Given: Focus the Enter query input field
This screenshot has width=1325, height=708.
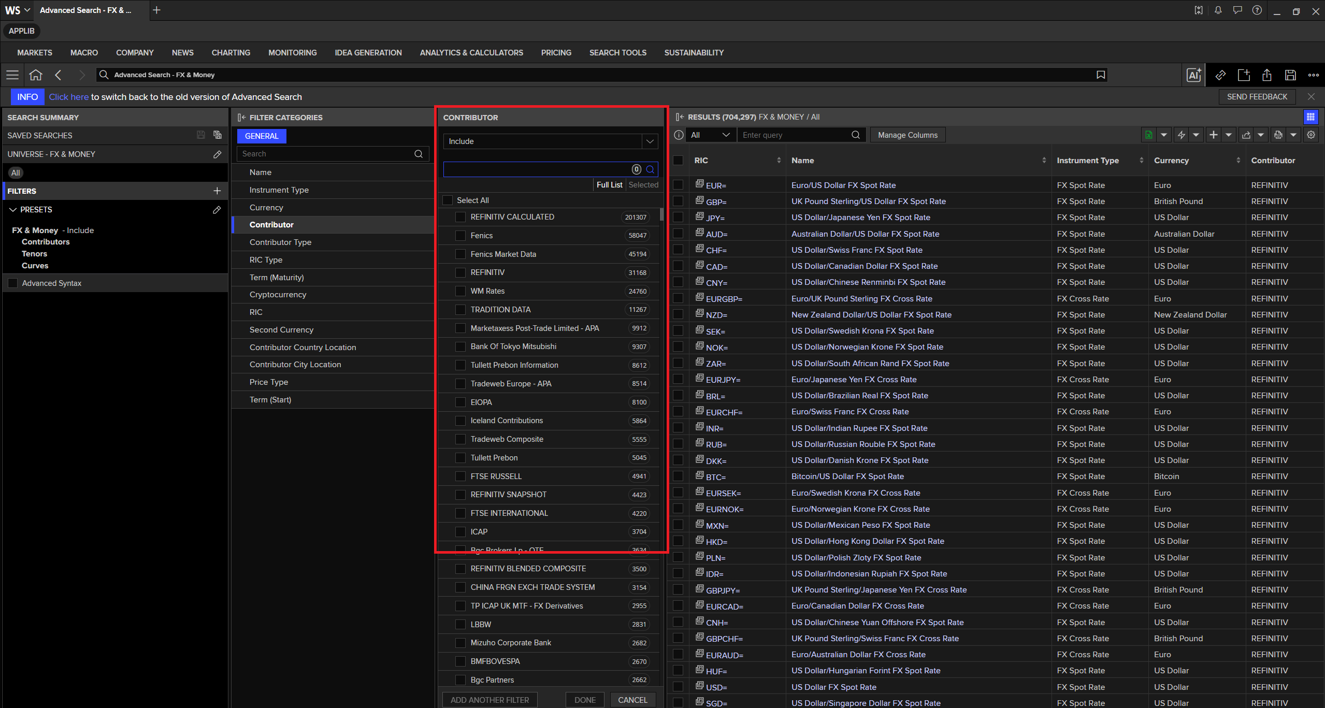Looking at the screenshot, I should [x=801, y=135].
